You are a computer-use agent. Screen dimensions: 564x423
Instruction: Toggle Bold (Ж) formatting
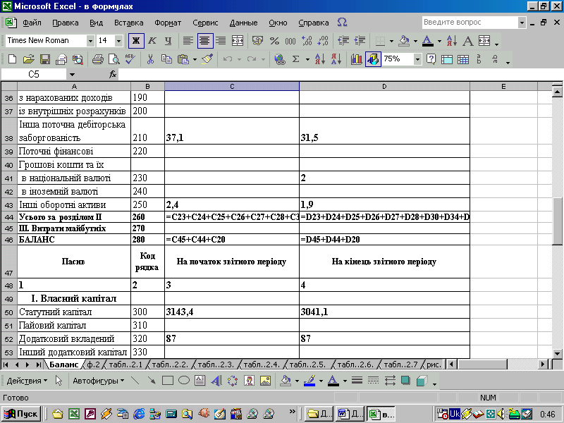pos(136,41)
